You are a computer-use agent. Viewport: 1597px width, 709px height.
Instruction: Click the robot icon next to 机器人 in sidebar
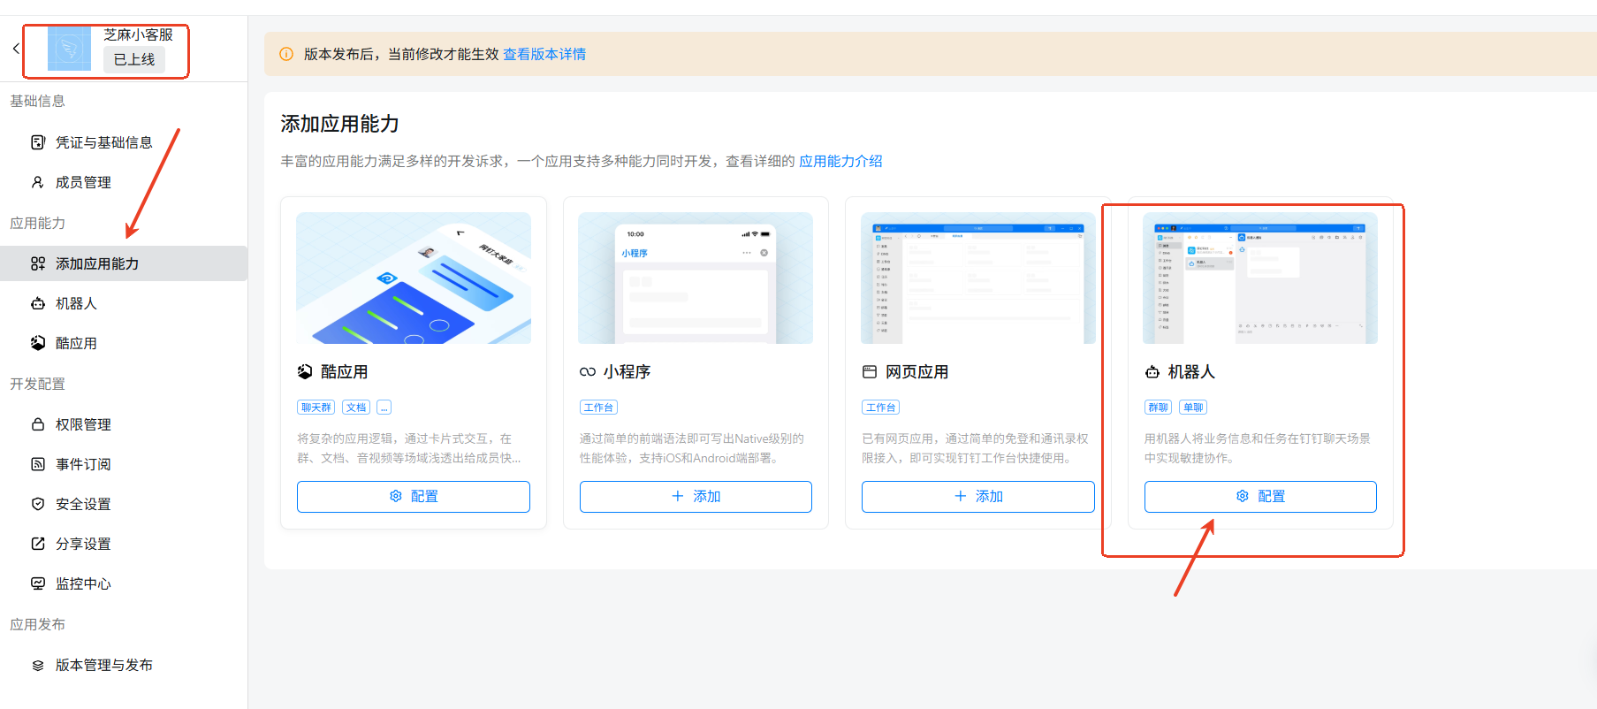(38, 303)
